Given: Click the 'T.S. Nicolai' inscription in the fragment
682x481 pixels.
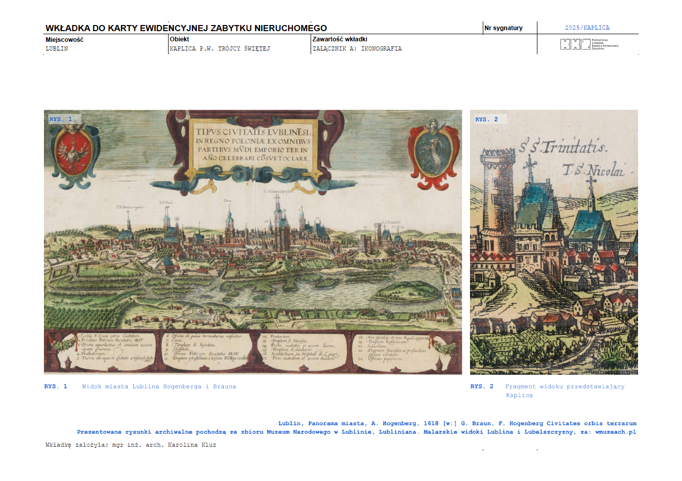Looking at the screenshot, I should (x=594, y=170).
